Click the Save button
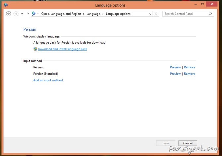The image size is (222, 156). [166, 143]
